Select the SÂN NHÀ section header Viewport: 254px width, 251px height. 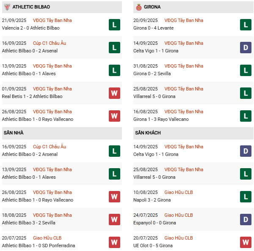click(62, 133)
